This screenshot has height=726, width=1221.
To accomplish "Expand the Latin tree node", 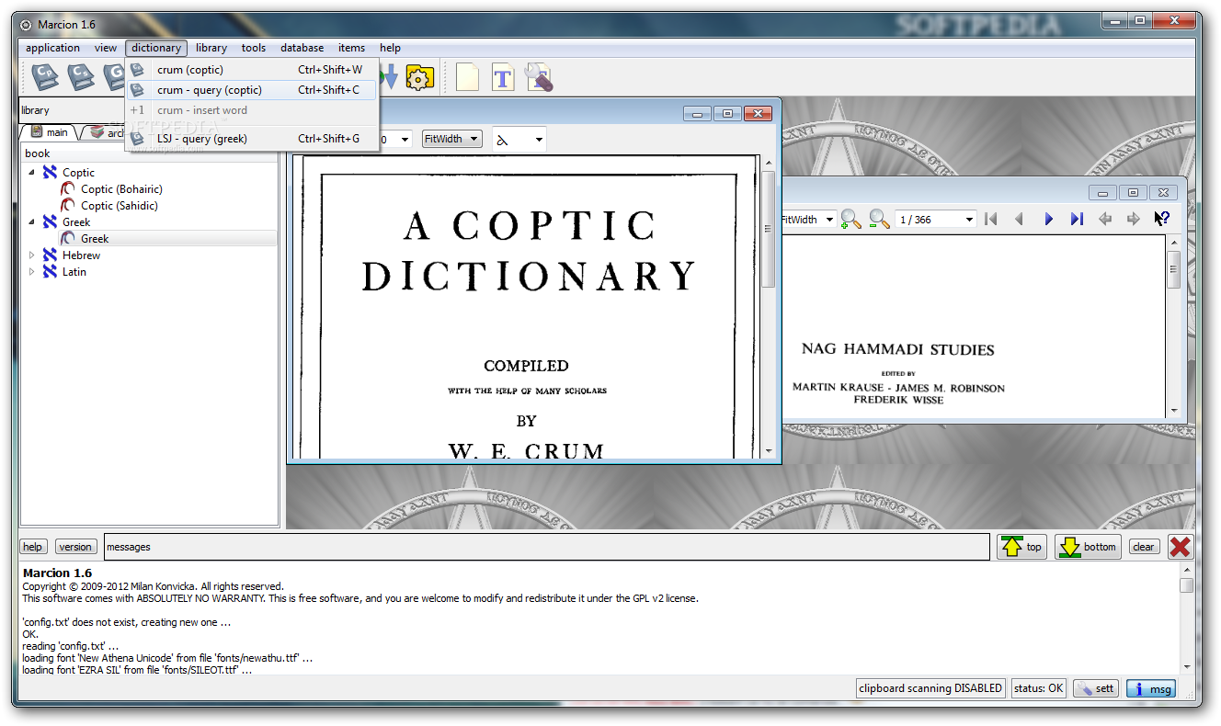I will pyautogui.click(x=31, y=272).
